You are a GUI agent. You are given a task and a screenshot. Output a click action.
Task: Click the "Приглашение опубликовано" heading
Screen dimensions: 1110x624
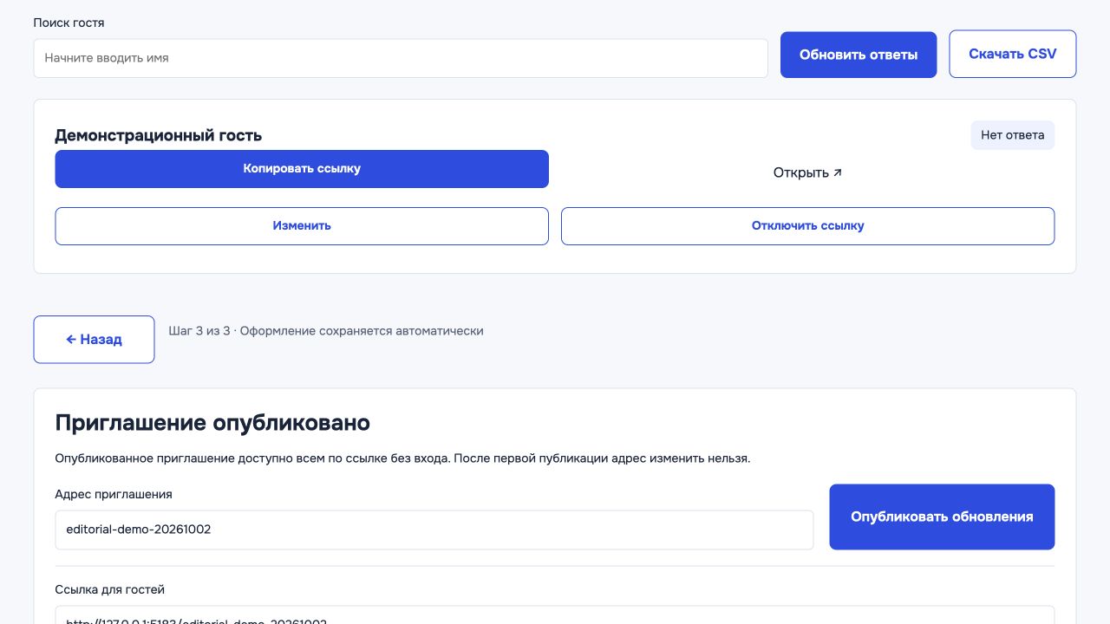[x=212, y=423]
